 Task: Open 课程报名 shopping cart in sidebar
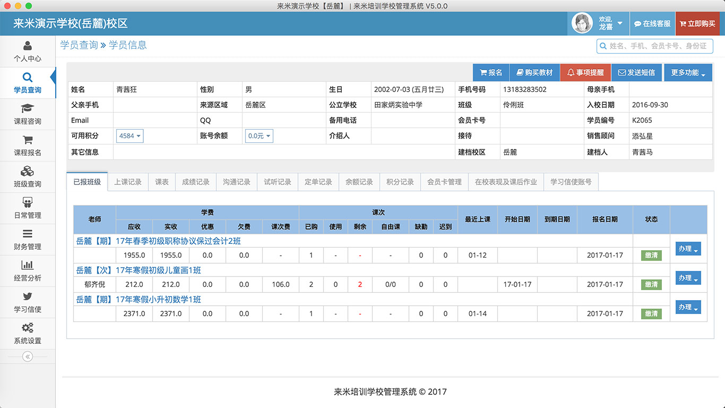[28, 140]
